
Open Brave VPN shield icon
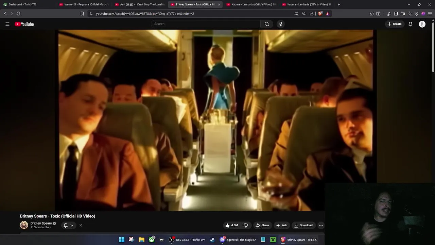(x=416, y=14)
